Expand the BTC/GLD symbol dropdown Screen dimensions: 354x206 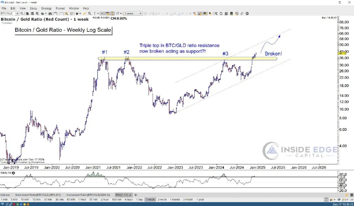[17, 13]
